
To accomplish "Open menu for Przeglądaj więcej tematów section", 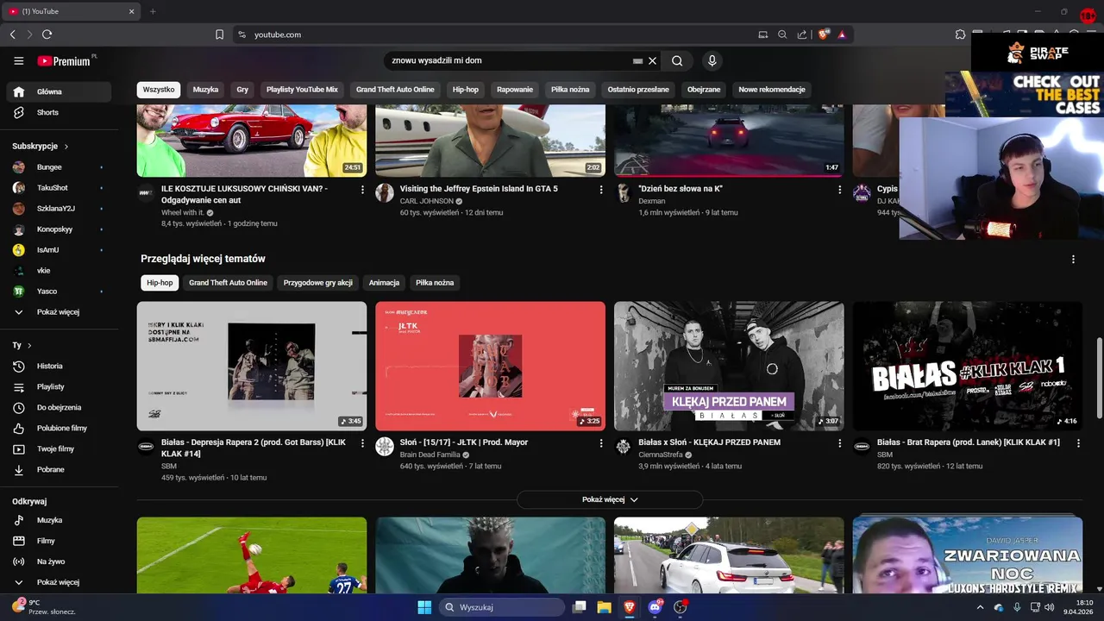I will pos(1073,260).
